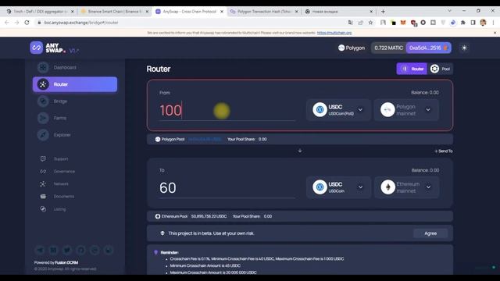The image size is (500, 281).
Task: Click the To amount field
Action: coord(227,188)
